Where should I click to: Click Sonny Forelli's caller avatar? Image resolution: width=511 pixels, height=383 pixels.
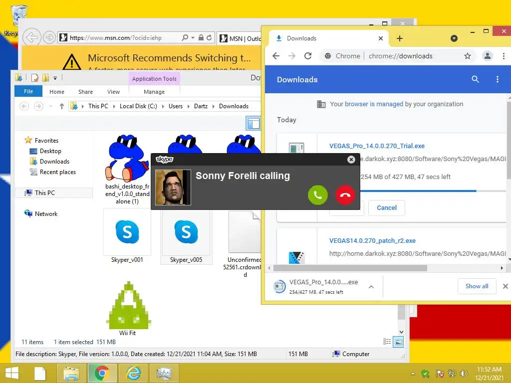(173, 188)
